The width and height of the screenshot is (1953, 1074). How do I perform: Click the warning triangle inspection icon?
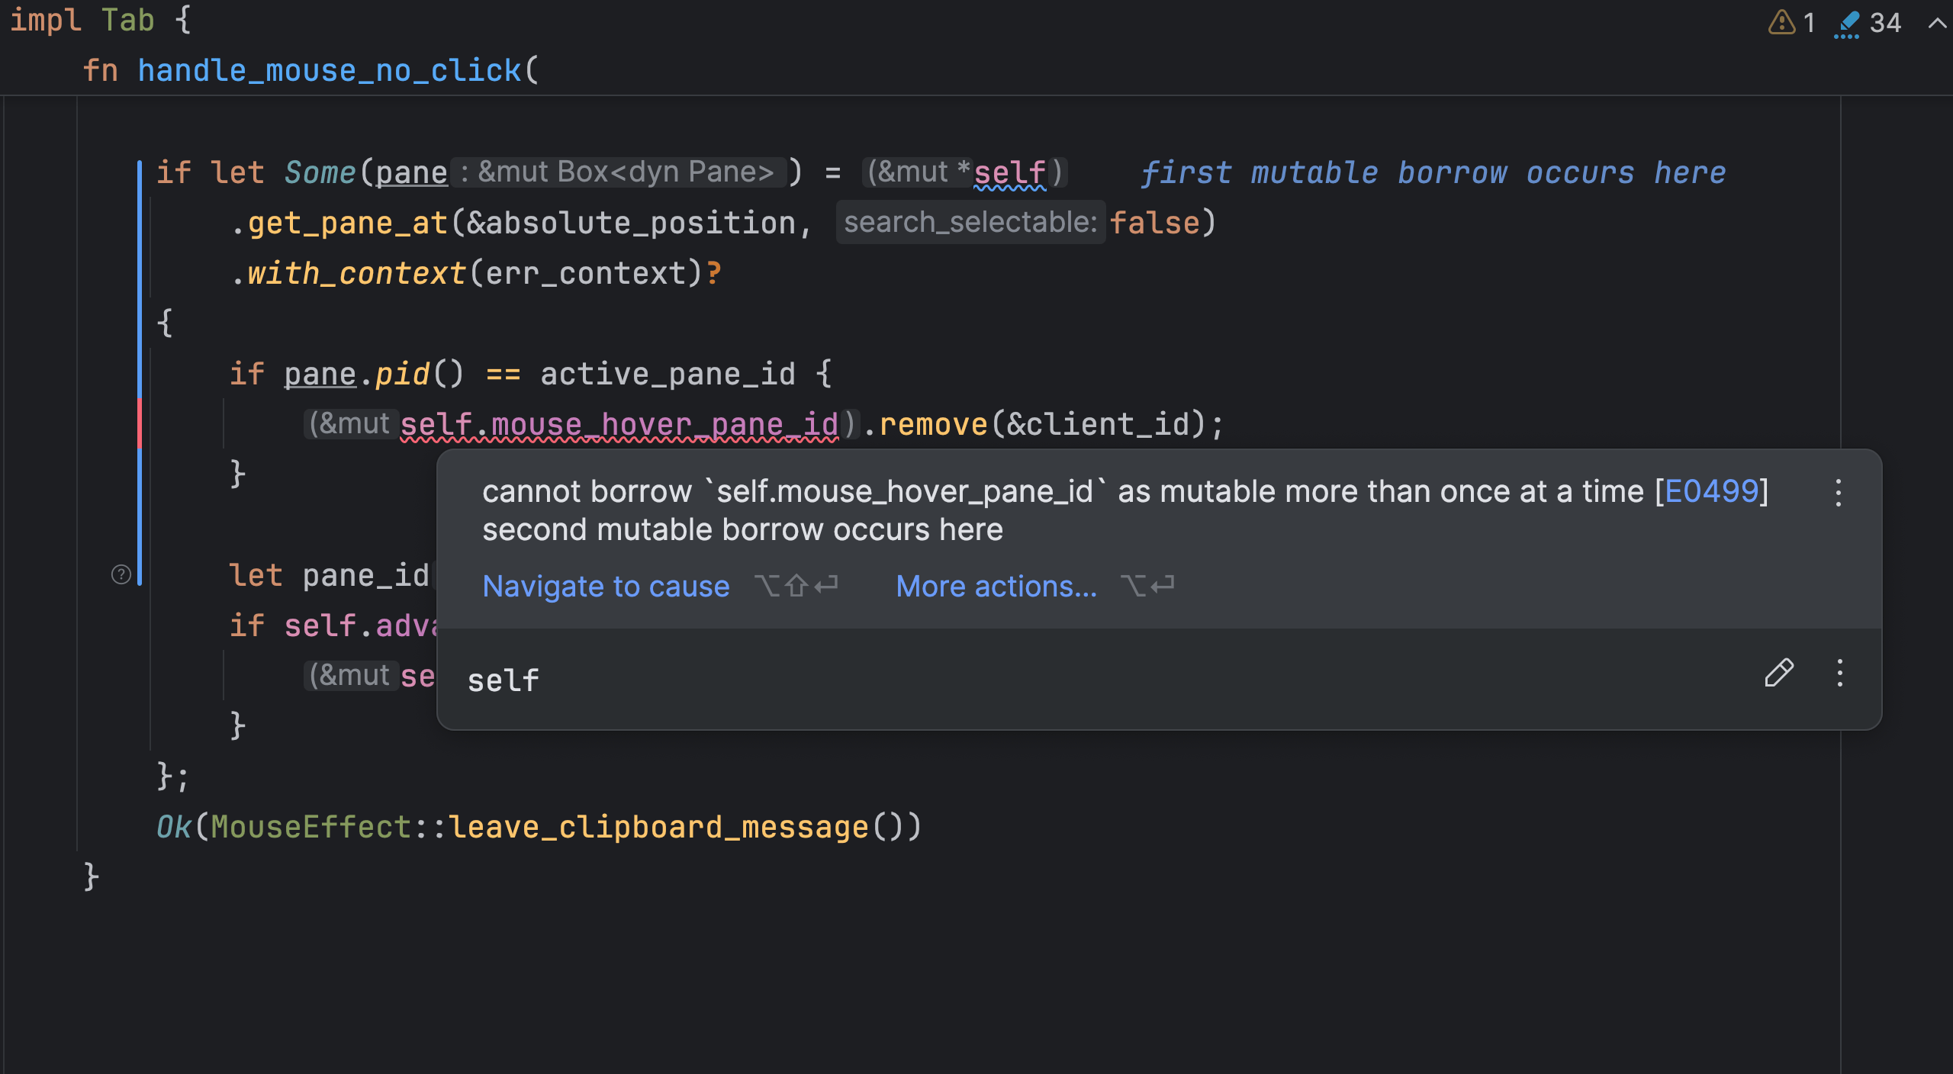pyautogui.click(x=1781, y=22)
